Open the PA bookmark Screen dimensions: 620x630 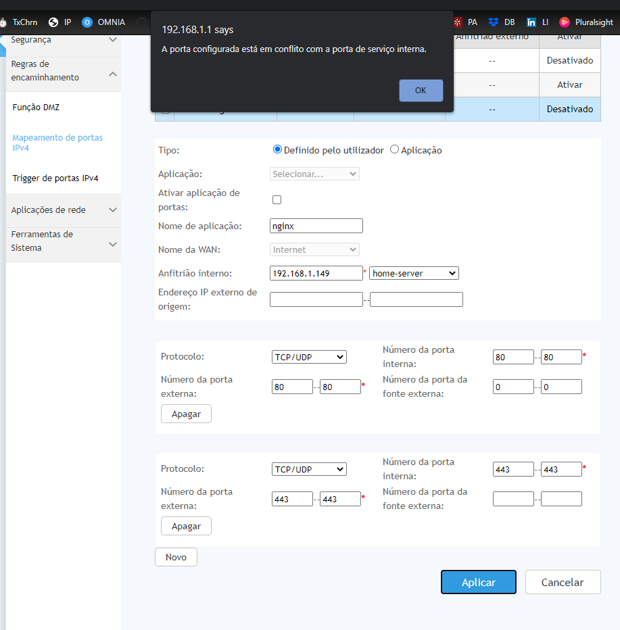466,22
